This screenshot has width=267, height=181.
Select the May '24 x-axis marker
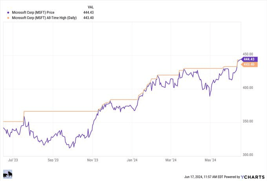pyautogui.click(x=210, y=160)
